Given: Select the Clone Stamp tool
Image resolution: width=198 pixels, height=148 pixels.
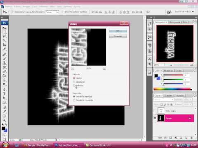Looking at the screenshot, I should pos(5,63).
